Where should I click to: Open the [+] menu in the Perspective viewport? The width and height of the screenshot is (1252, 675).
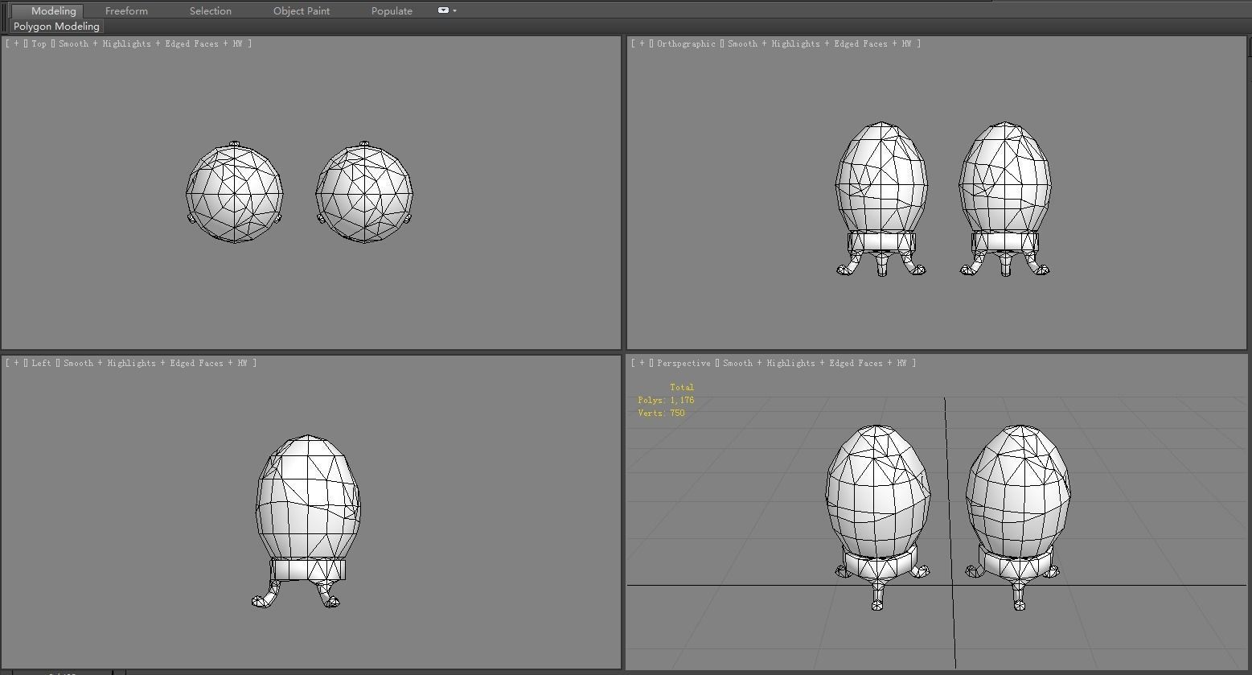click(642, 363)
